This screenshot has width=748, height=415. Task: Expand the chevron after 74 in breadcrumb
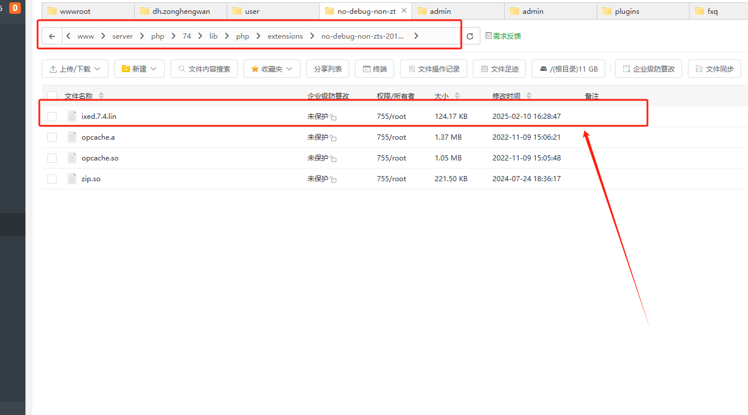coord(200,36)
